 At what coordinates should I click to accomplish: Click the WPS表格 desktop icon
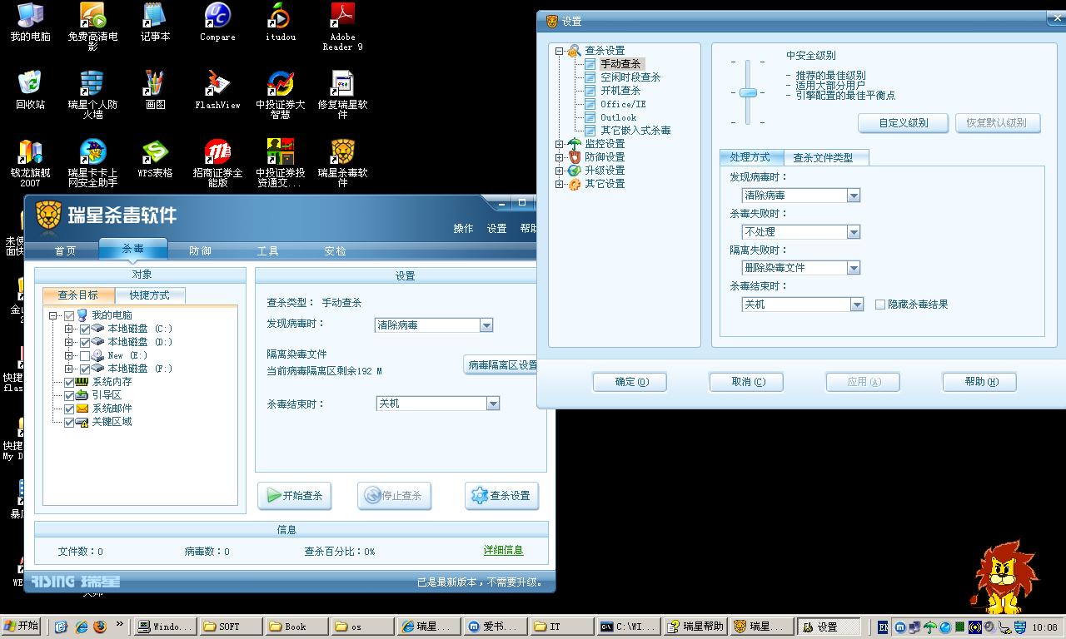tap(155, 158)
